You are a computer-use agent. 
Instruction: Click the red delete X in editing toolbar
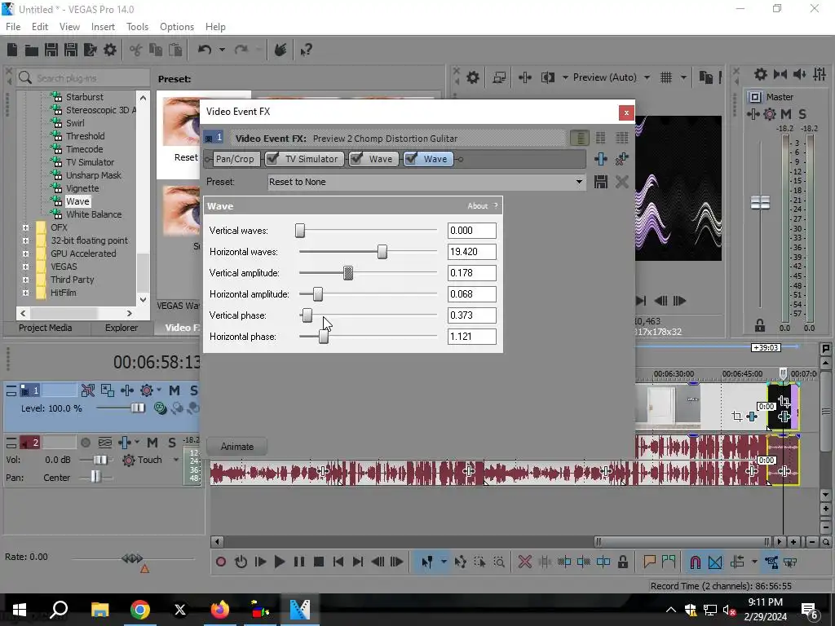click(x=524, y=562)
